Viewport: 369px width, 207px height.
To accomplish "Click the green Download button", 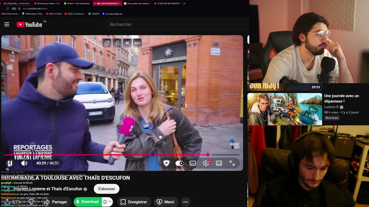I will tap(88, 202).
